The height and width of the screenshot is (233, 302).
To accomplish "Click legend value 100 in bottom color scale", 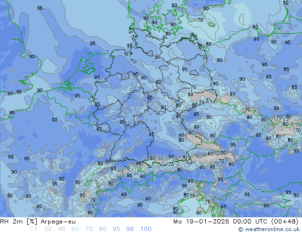I will 146,229.
